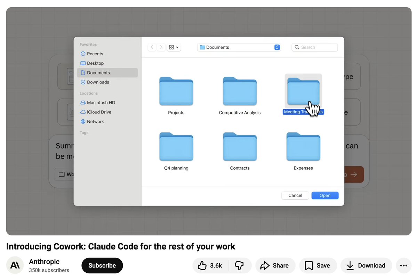Click the highlighted 'Meeting Transcripts' folder name
The width and height of the screenshot is (417, 280).
point(303,112)
